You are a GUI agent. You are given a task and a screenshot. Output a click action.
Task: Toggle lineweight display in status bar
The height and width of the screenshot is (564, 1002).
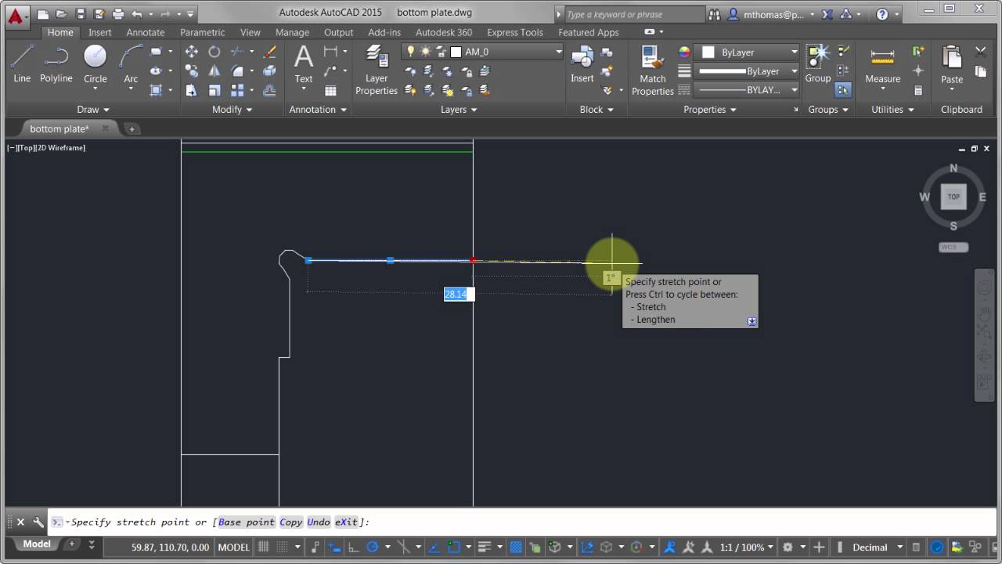pos(485,547)
